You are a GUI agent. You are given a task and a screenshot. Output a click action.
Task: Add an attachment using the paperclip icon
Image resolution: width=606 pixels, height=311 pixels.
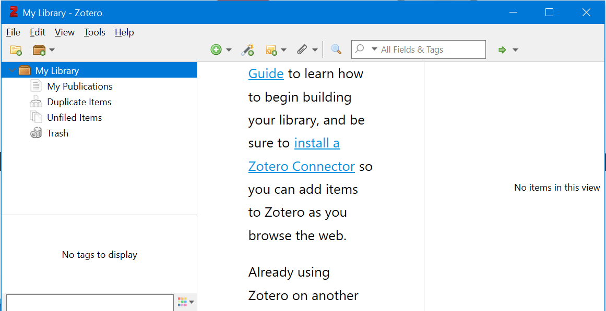(x=303, y=49)
